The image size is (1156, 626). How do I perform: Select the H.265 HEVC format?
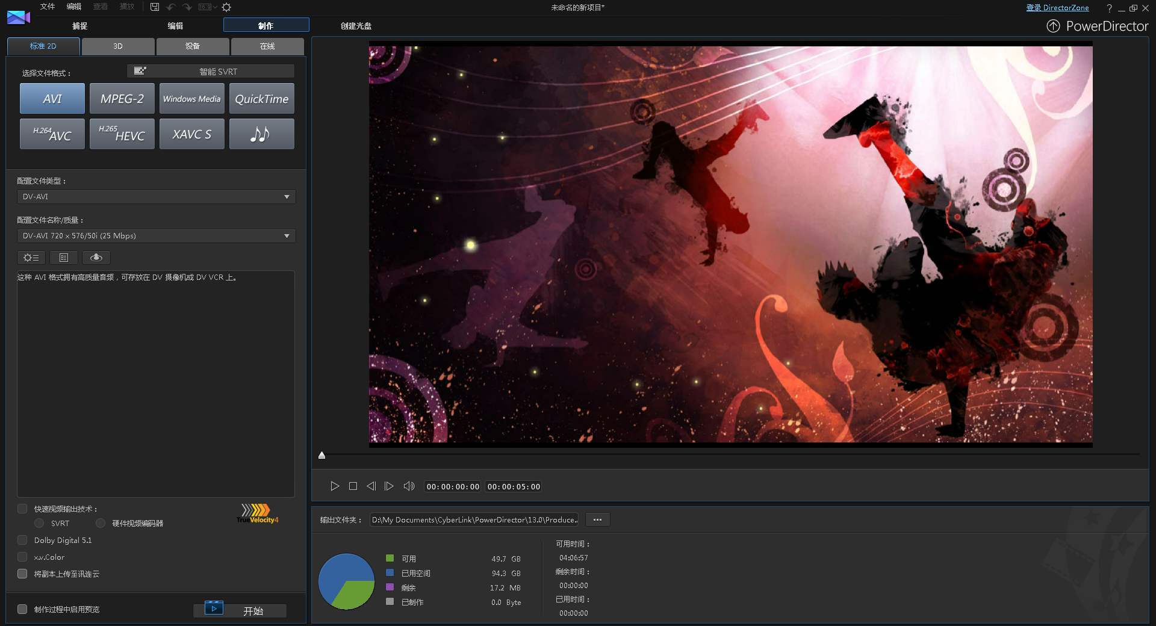tap(122, 134)
